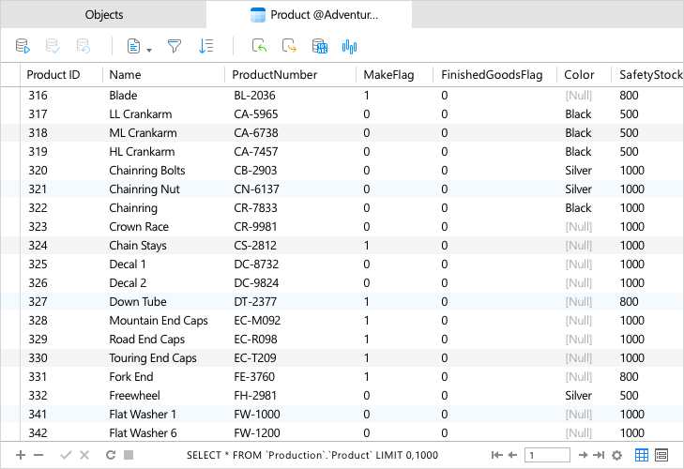Image resolution: width=684 pixels, height=469 pixels.
Task: Click the SafetyStock column header
Action: (647, 75)
